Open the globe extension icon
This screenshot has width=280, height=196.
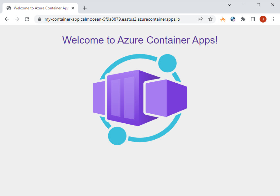point(233,19)
